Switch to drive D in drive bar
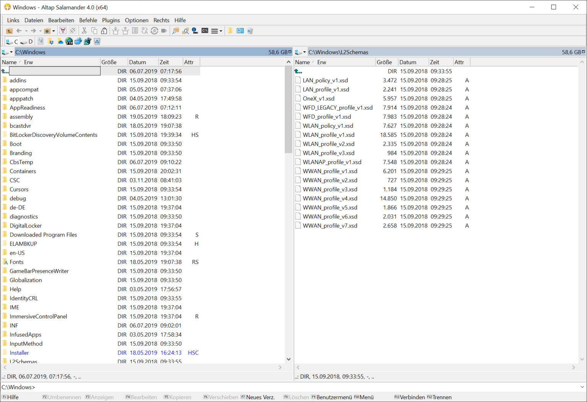The image size is (587, 402). tap(27, 41)
